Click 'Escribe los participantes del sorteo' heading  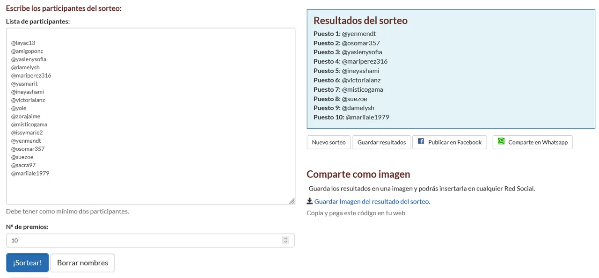64,8
